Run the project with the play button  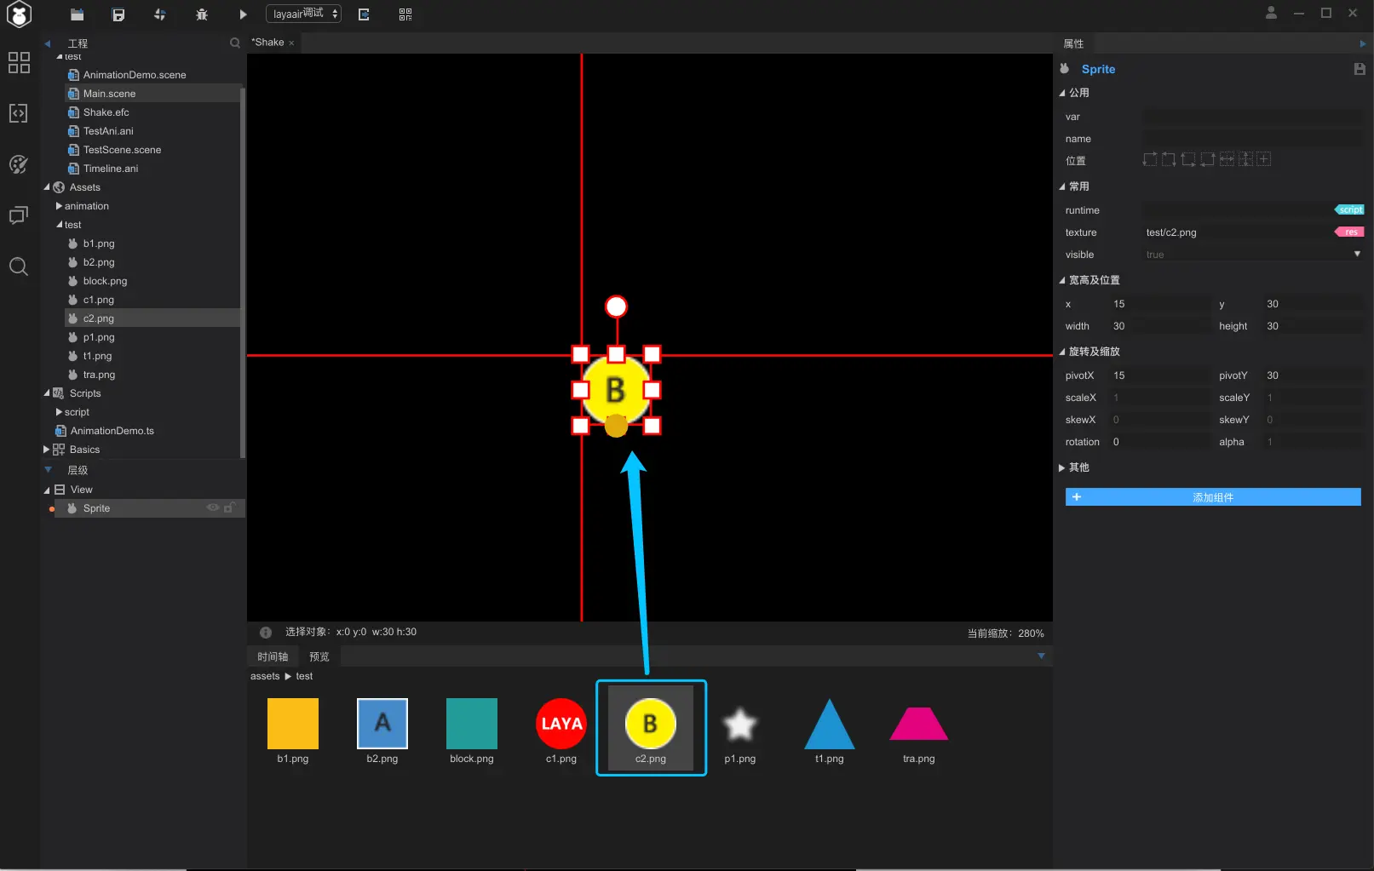[x=243, y=14]
